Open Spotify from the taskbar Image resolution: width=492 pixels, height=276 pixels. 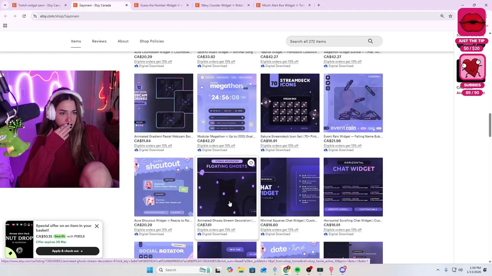click(x=298, y=270)
